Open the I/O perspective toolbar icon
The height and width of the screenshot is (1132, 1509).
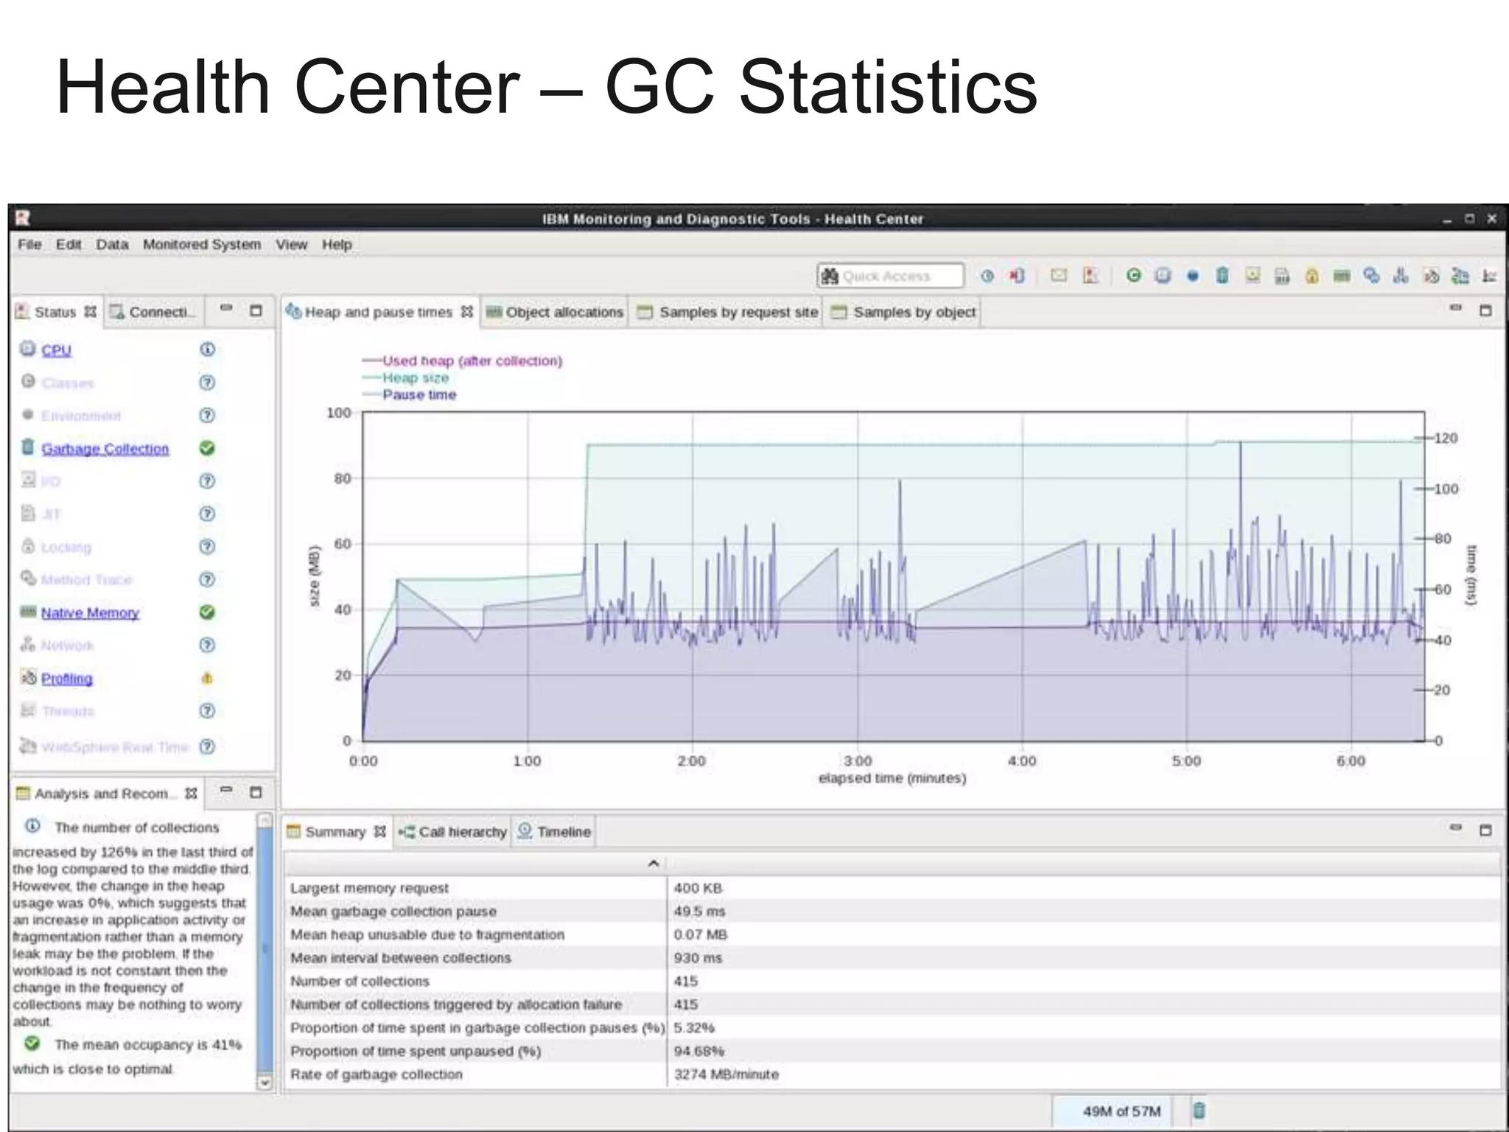click(x=1253, y=276)
